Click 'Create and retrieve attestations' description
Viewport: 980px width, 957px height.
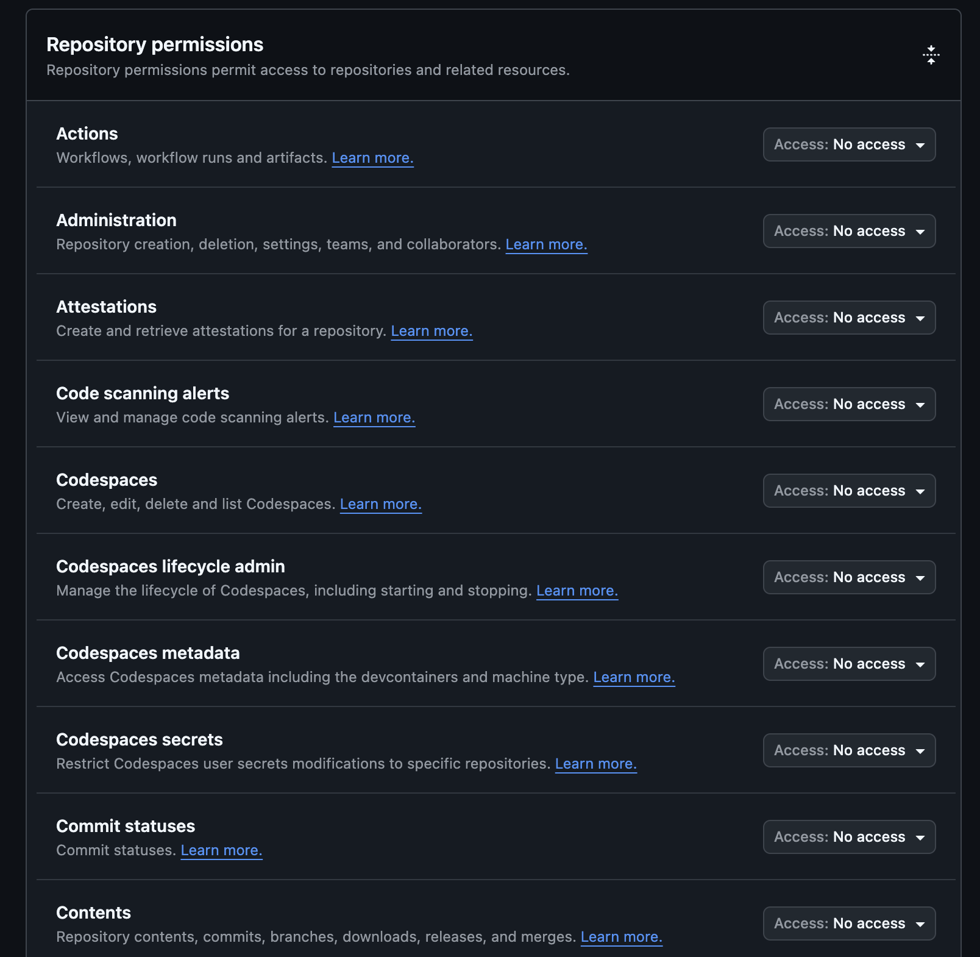pos(221,331)
